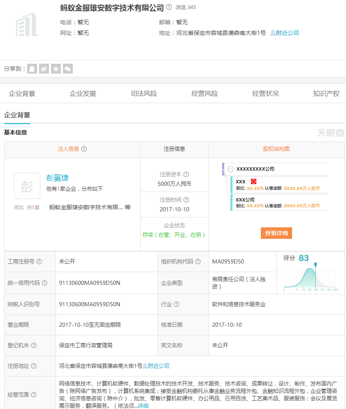
Task: Click 详细 to expand business scope
Action: tap(143, 406)
